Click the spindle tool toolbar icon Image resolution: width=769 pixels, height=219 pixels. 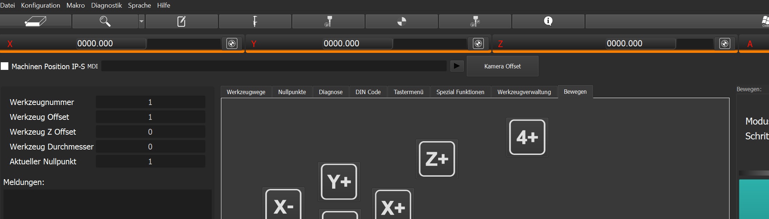coord(328,21)
